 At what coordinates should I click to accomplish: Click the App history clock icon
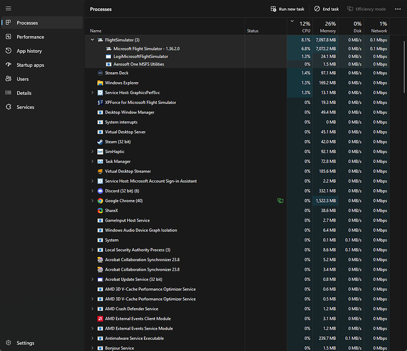pyautogui.click(x=8, y=51)
